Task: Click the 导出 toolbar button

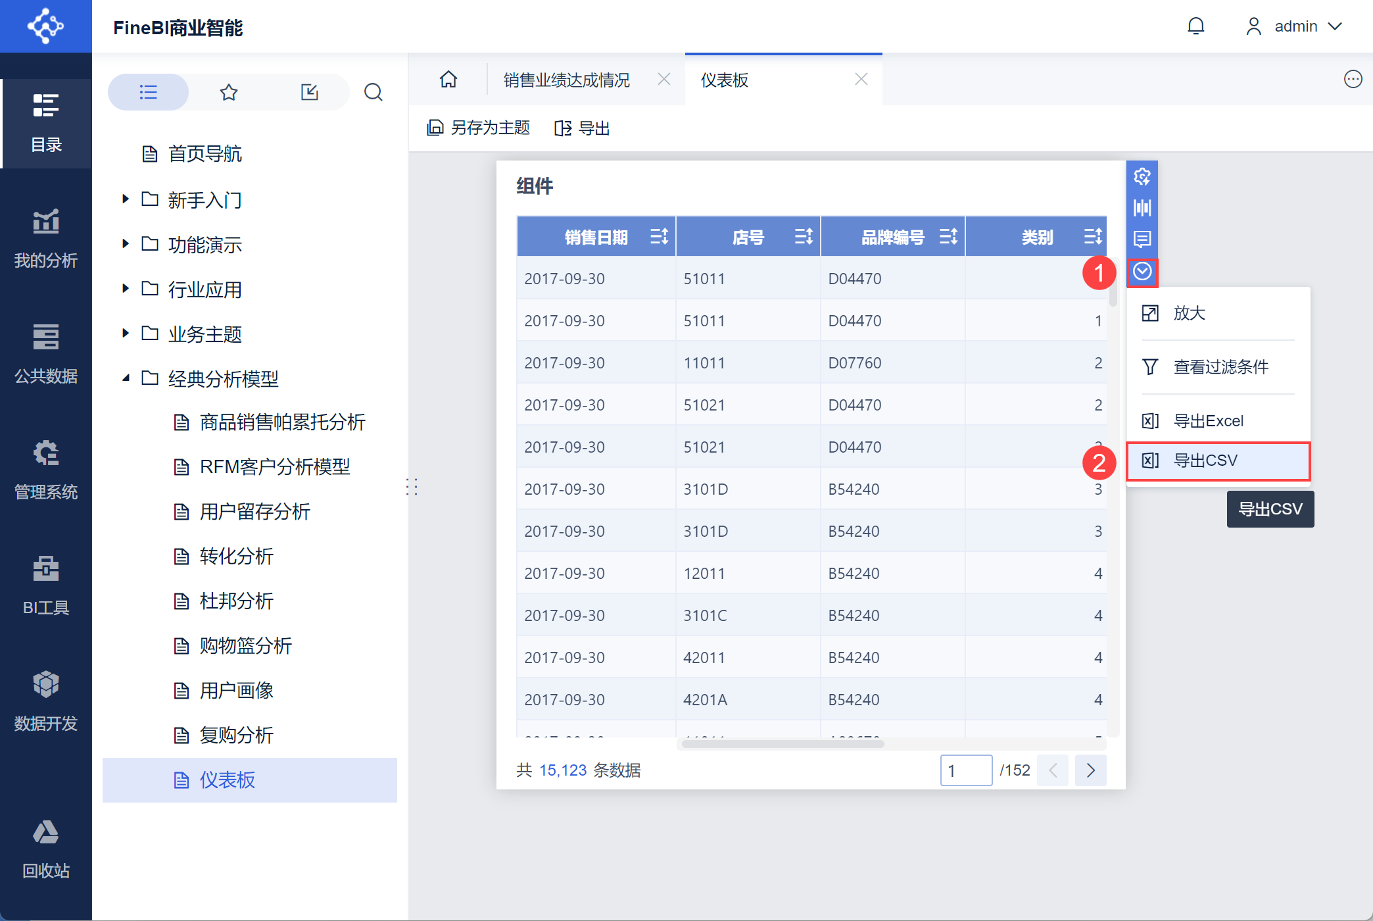Action: pyautogui.click(x=583, y=128)
